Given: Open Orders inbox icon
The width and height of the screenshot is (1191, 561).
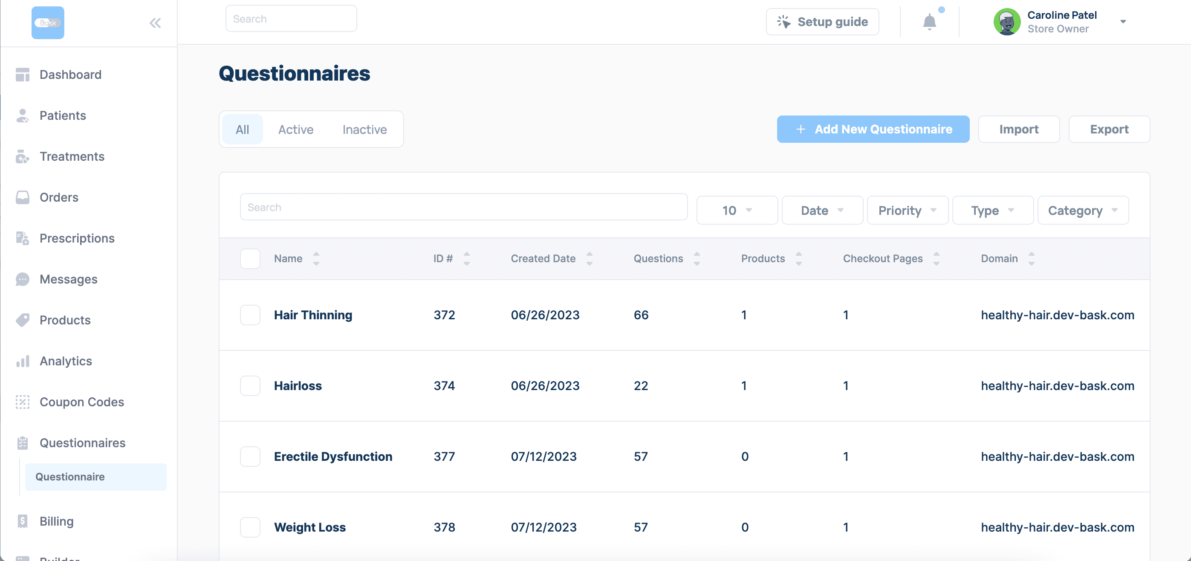Looking at the screenshot, I should coord(22,197).
